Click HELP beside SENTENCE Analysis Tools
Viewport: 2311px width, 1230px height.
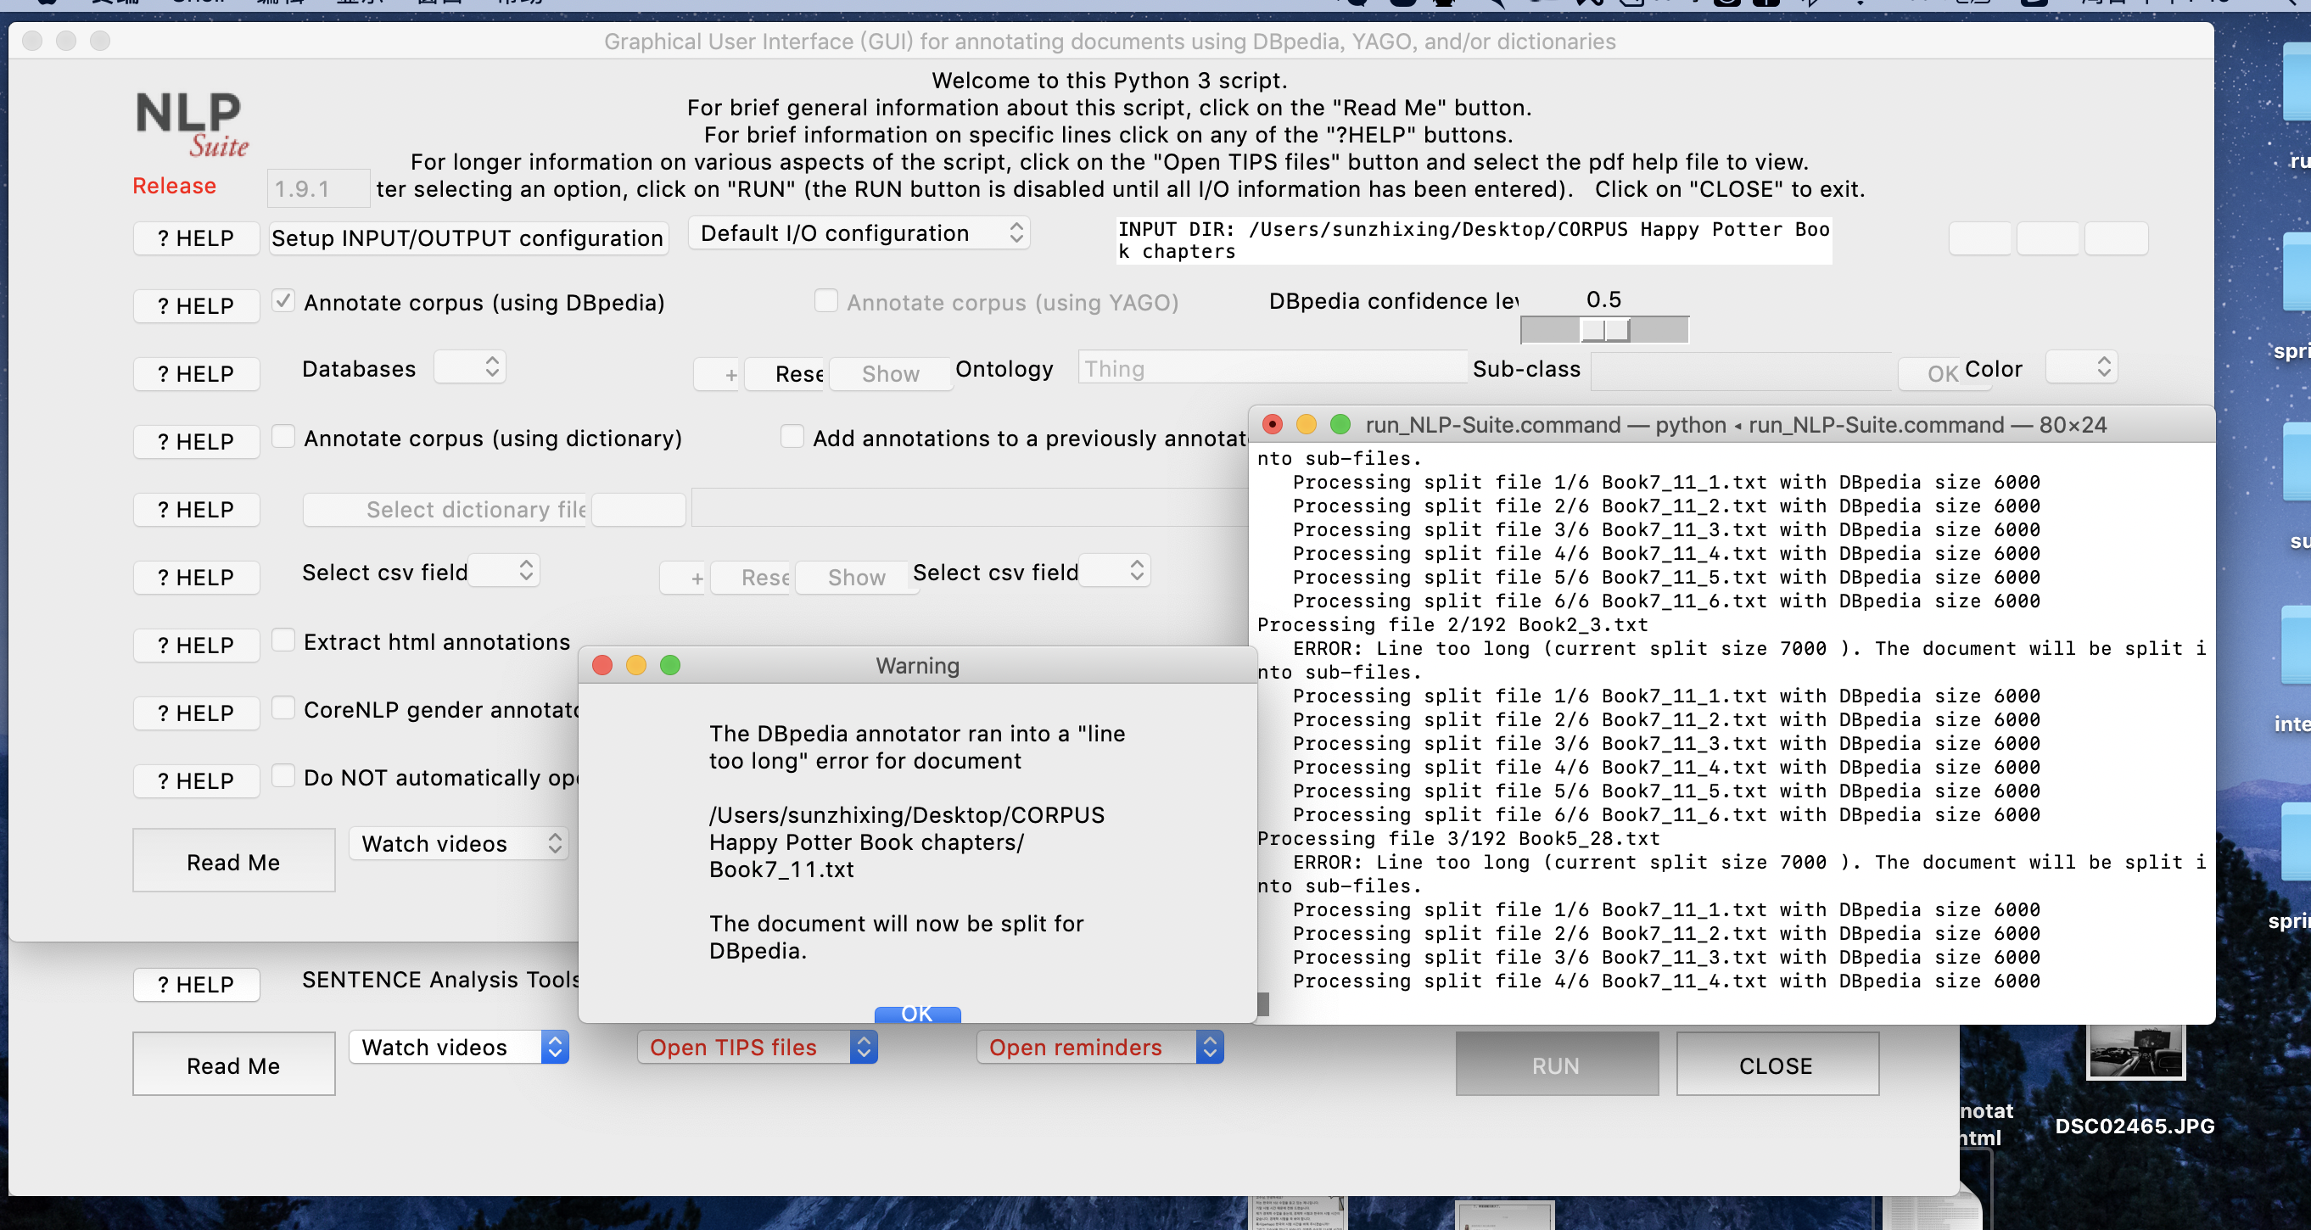point(196,985)
